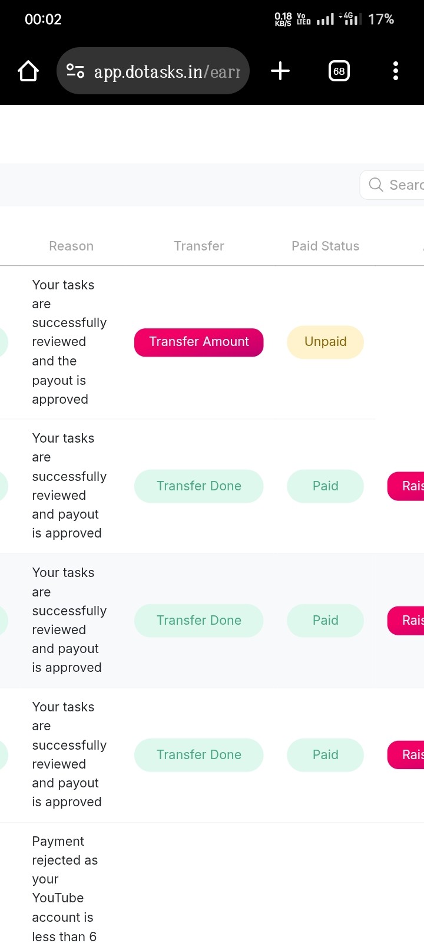Click the last Paid status badge
The image size is (424, 943).
click(x=325, y=755)
